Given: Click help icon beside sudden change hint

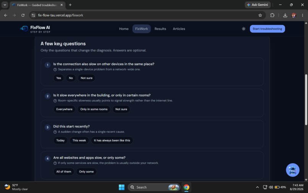Looking at the screenshot, I should click(55, 132).
